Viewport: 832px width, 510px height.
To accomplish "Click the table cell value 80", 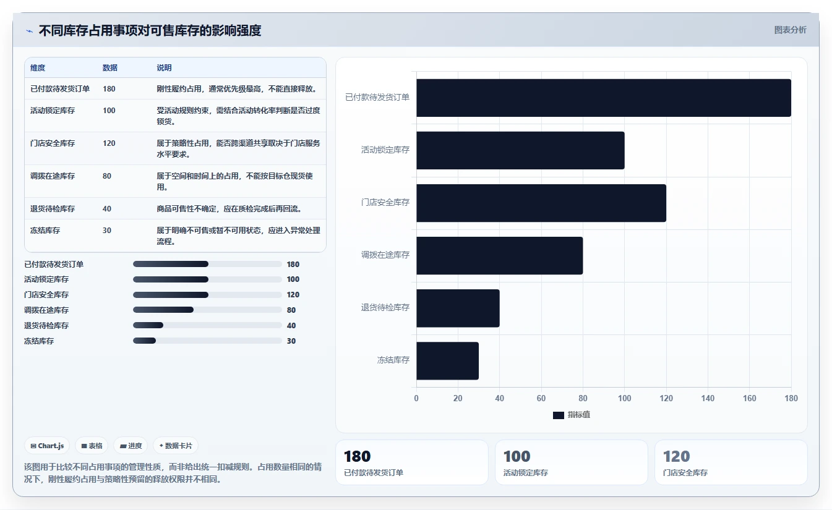I will click(x=107, y=176).
